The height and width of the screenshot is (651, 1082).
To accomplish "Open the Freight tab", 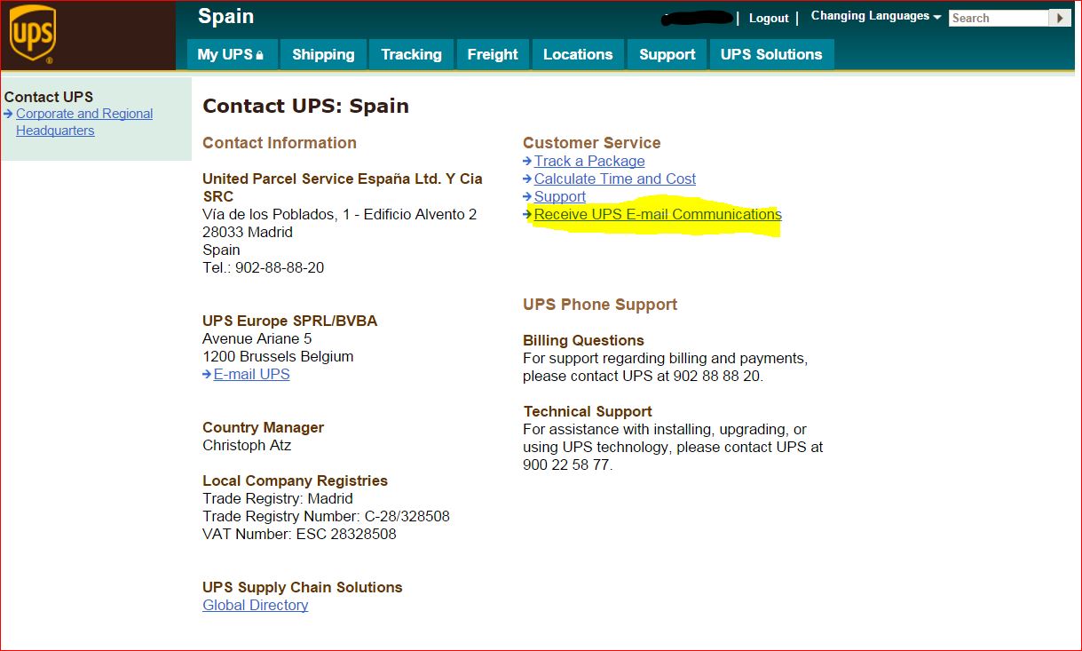I will [493, 54].
